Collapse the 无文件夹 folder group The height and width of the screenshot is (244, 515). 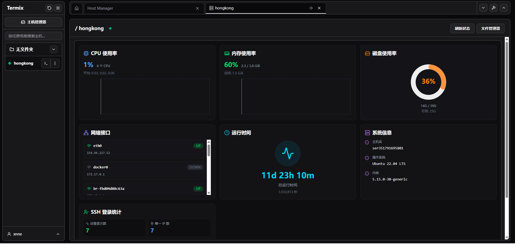(x=54, y=49)
